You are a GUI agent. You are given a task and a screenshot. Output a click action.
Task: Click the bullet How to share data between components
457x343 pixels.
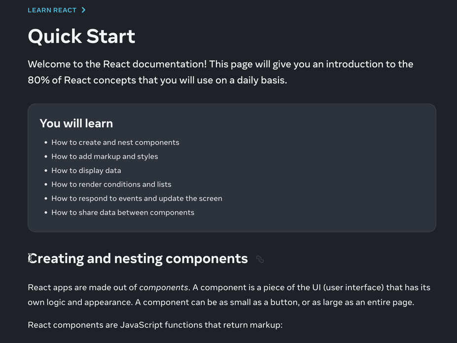123,212
